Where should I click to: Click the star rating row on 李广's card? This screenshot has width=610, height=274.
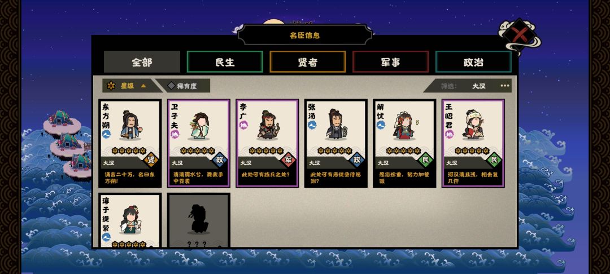(266, 151)
